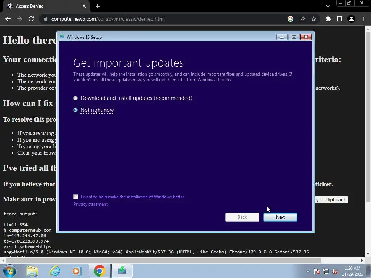Maximize the Windows 10 Setup window
The width and height of the screenshot is (371, 278).
pyautogui.click(x=294, y=37)
